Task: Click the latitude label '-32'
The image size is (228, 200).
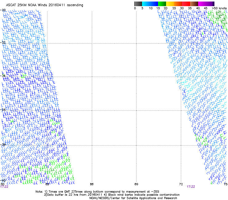Action: point(3,42)
